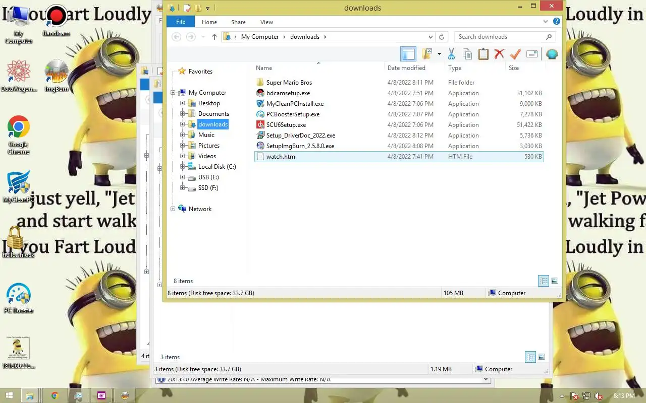
Task: Click downloads breadcrumb in address bar
Action: pos(305,37)
